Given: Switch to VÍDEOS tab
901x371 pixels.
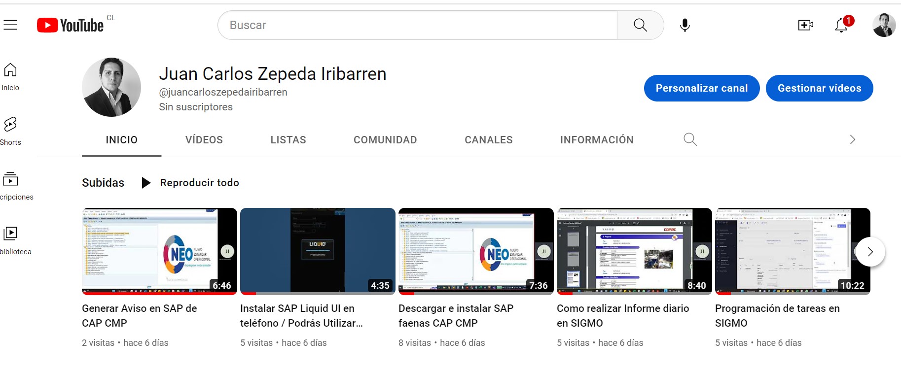Looking at the screenshot, I should pyautogui.click(x=204, y=140).
